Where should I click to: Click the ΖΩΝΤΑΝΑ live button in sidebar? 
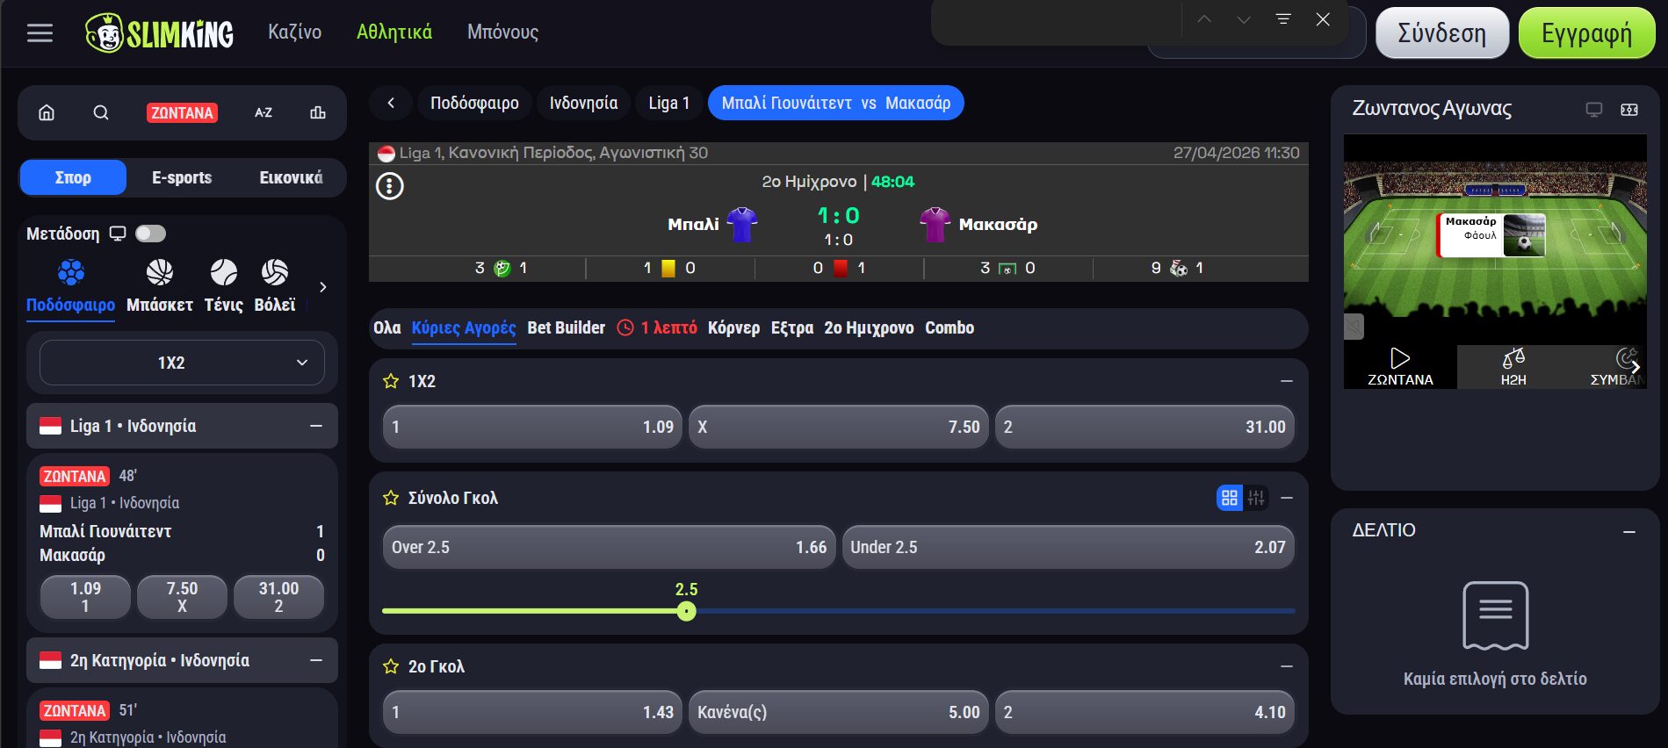point(182,112)
